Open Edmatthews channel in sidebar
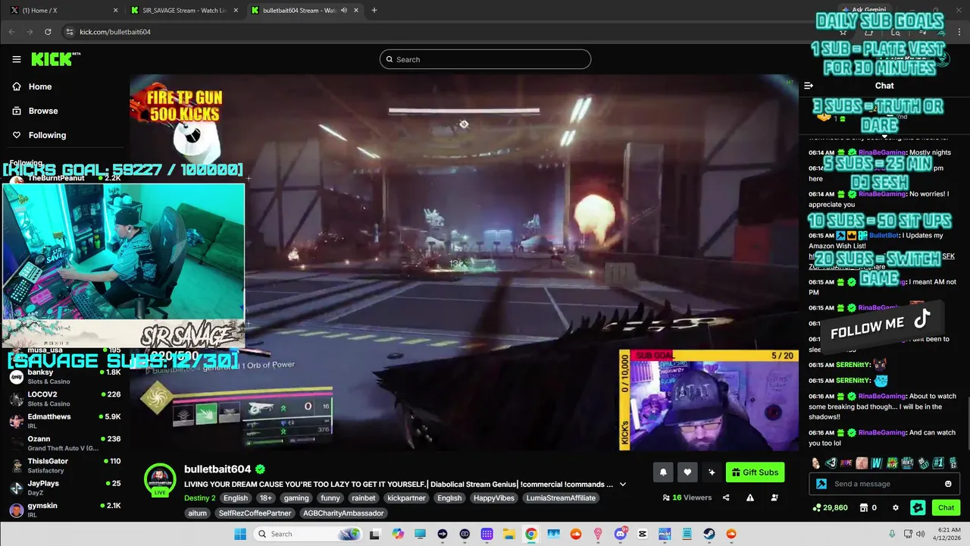Image resolution: width=970 pixels, height=546 pixels. pos(64,420)
